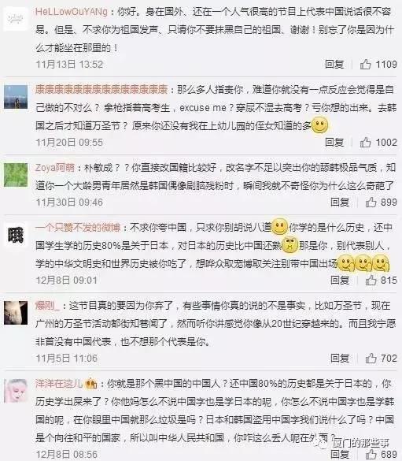Click 爆刚_'s avatar thumbnail
The width and height of the screenshot is (402, 461).
click(x=16, y=313)
